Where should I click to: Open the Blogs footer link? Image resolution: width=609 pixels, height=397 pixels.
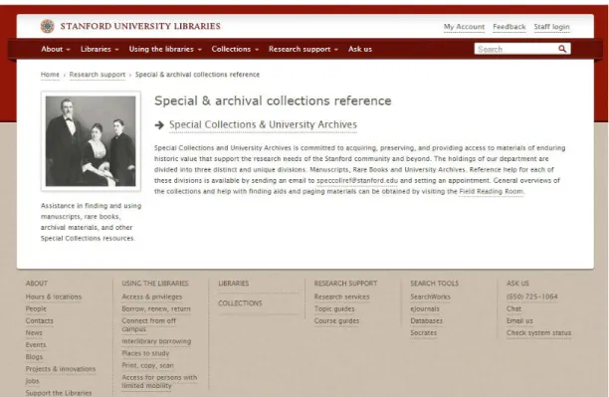tap(34, 357)
